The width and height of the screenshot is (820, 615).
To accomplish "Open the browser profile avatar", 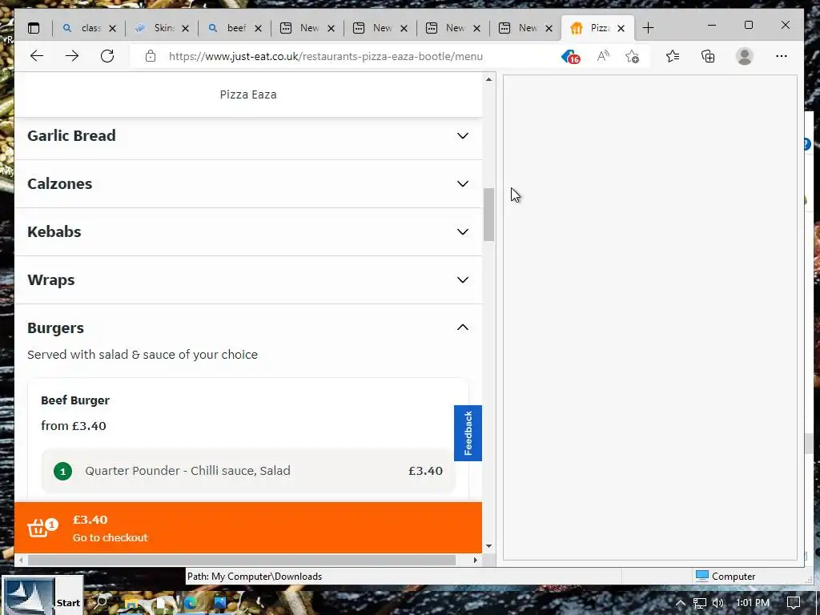I will click(744, 57).
